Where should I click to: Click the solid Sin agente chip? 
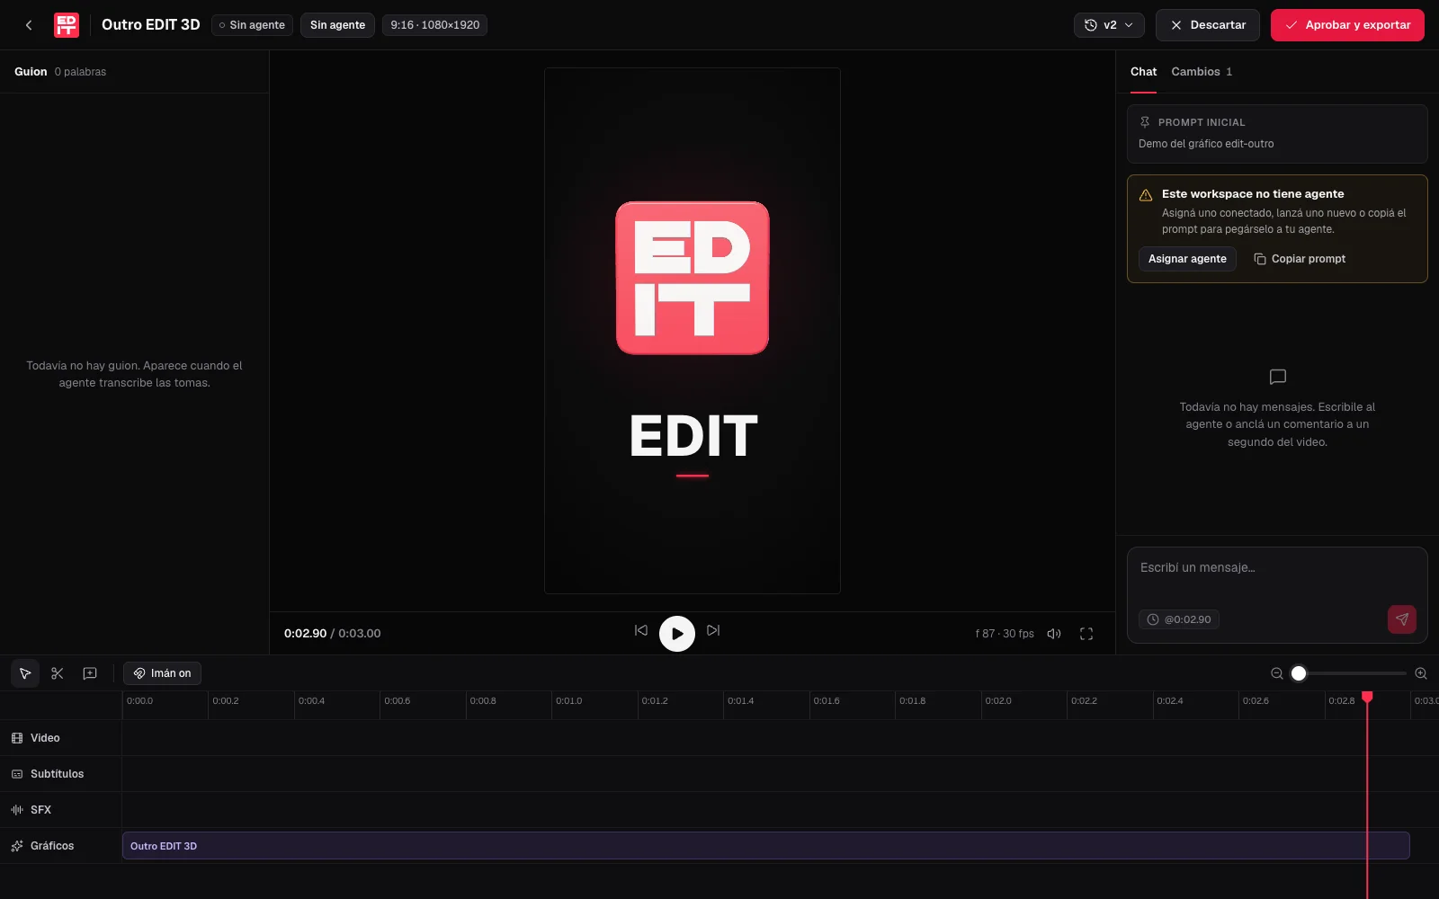point(337,25)
